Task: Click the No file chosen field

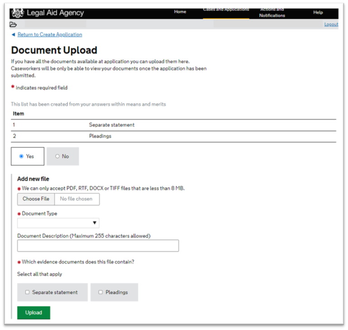Action: [77, 199]
